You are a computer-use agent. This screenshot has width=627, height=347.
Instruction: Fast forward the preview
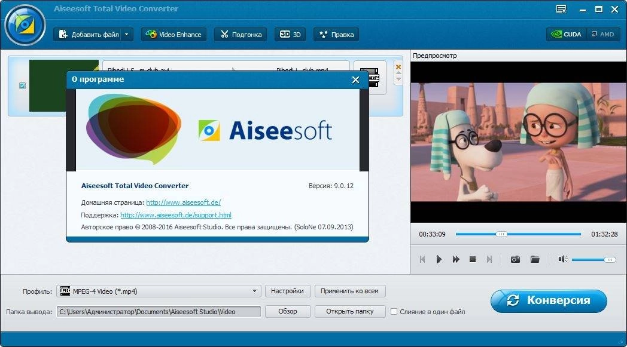(x=456, y=259)
